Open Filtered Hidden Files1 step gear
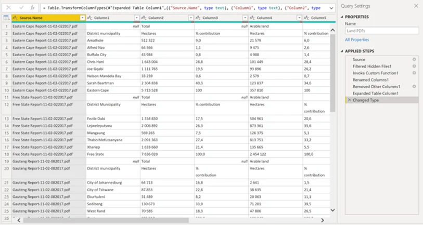423x225 pixels. [414, 66]
